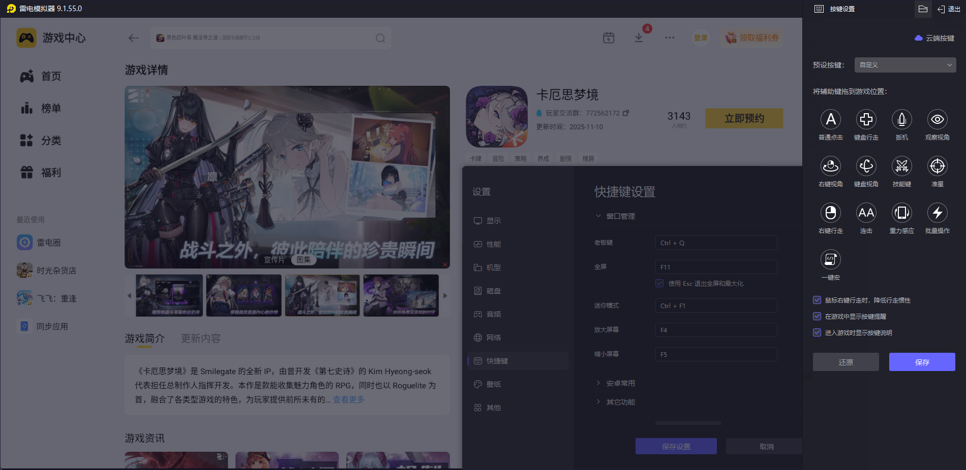Screen dimensions: 966x470
Task: Select the 技能键 skill key icon
Action: tap(902, 166)
